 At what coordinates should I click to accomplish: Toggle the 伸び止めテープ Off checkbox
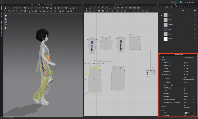pyautogui.click(x=185, y=72)
